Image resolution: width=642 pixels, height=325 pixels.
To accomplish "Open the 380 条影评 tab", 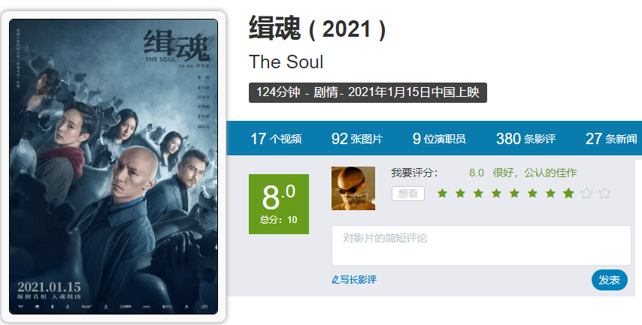I will coord(525,139).
